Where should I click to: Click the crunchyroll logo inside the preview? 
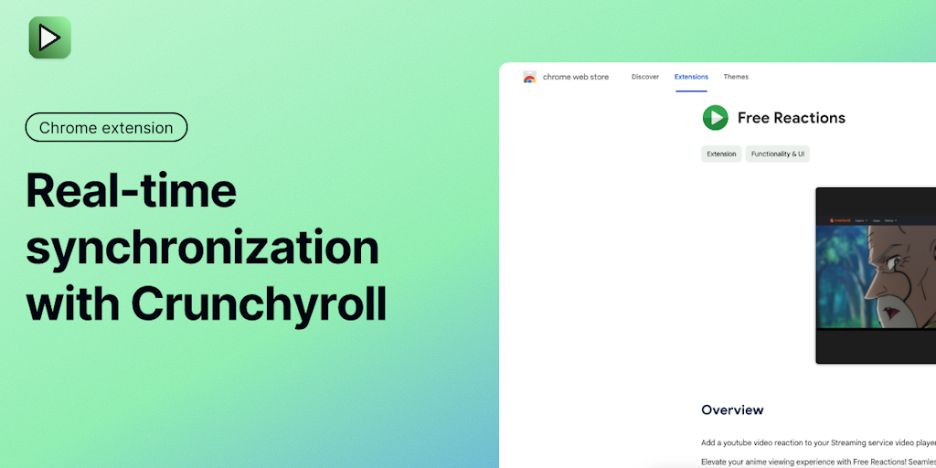(840, 220)
